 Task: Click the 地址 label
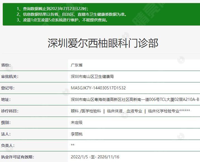pos(6,99)
